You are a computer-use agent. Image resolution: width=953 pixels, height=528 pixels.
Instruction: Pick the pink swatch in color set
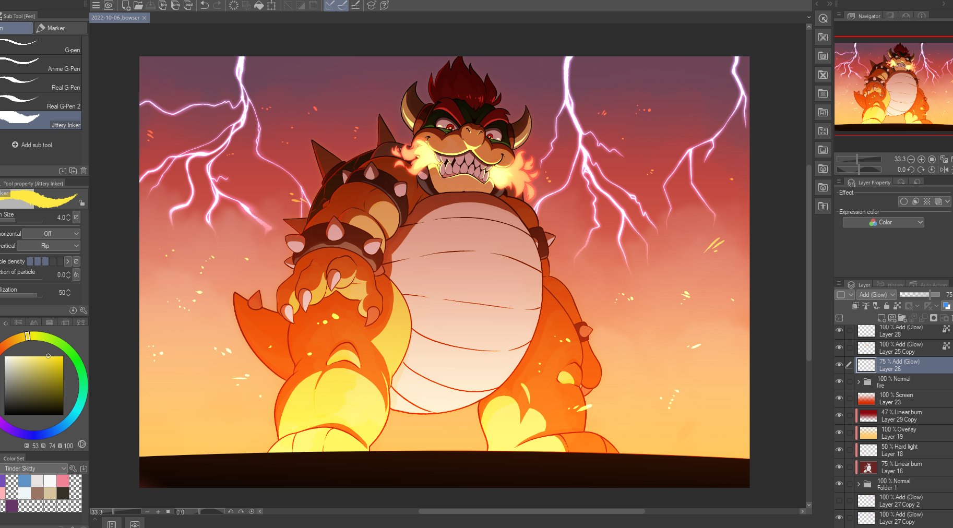[x=63, y=481]
